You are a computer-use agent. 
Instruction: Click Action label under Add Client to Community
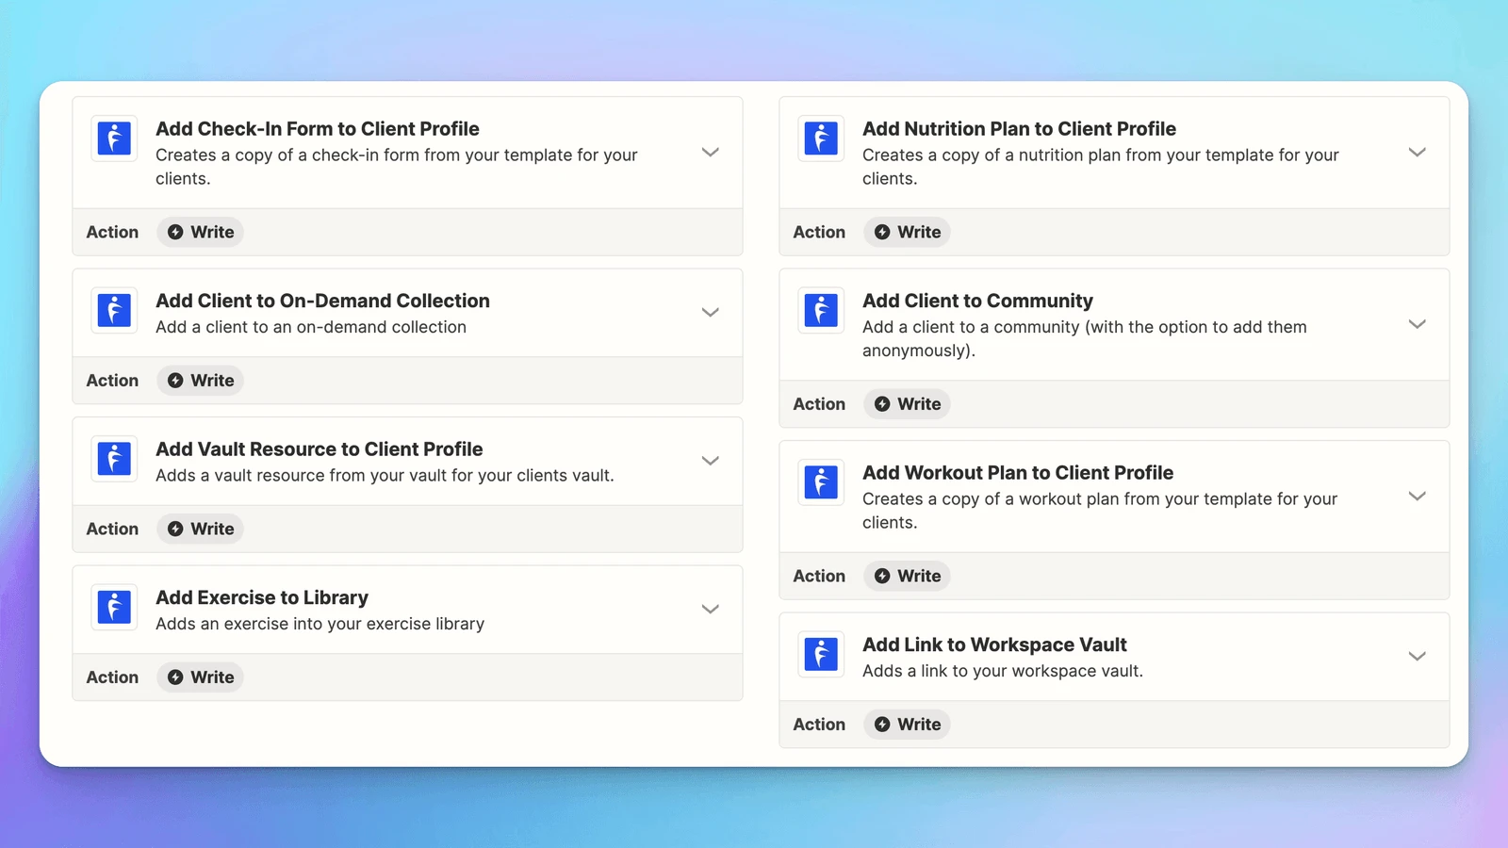tap(819, 404)
